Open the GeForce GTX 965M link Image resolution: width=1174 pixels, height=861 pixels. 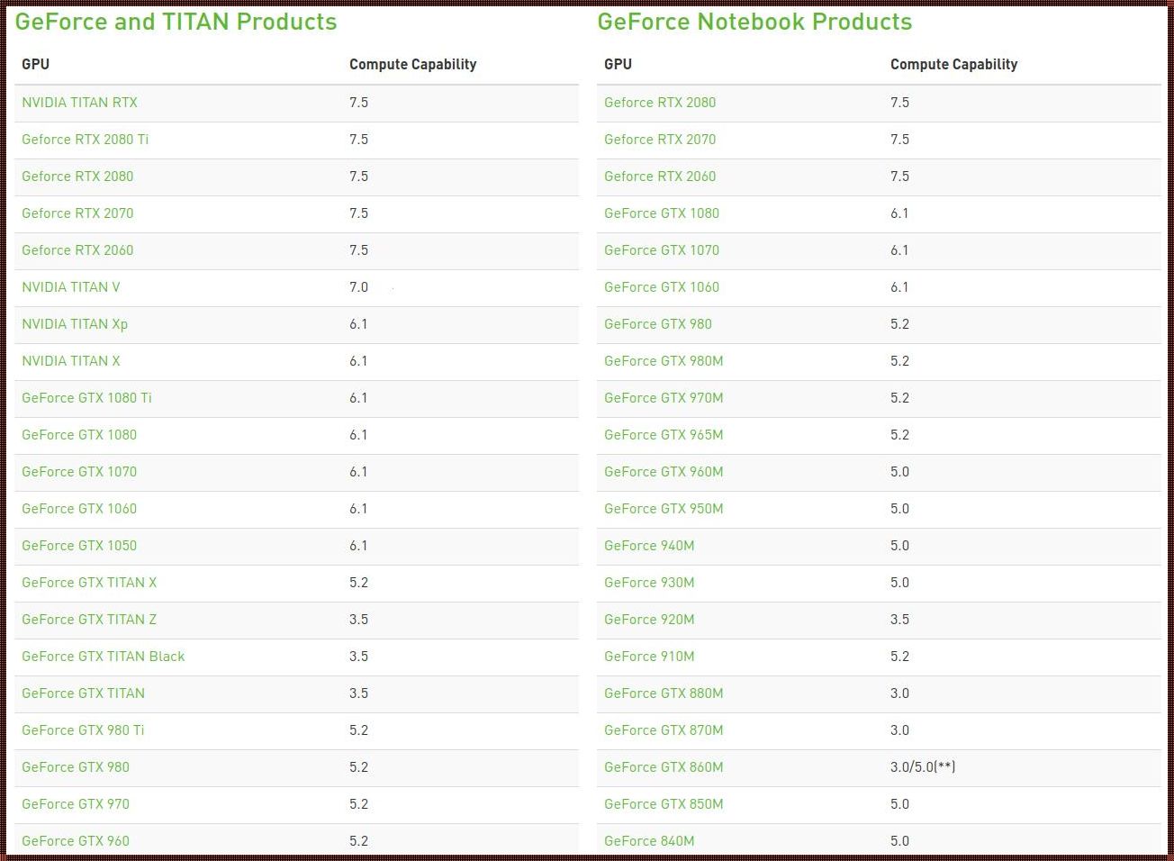pyautogui.click(x=664, y=435)
